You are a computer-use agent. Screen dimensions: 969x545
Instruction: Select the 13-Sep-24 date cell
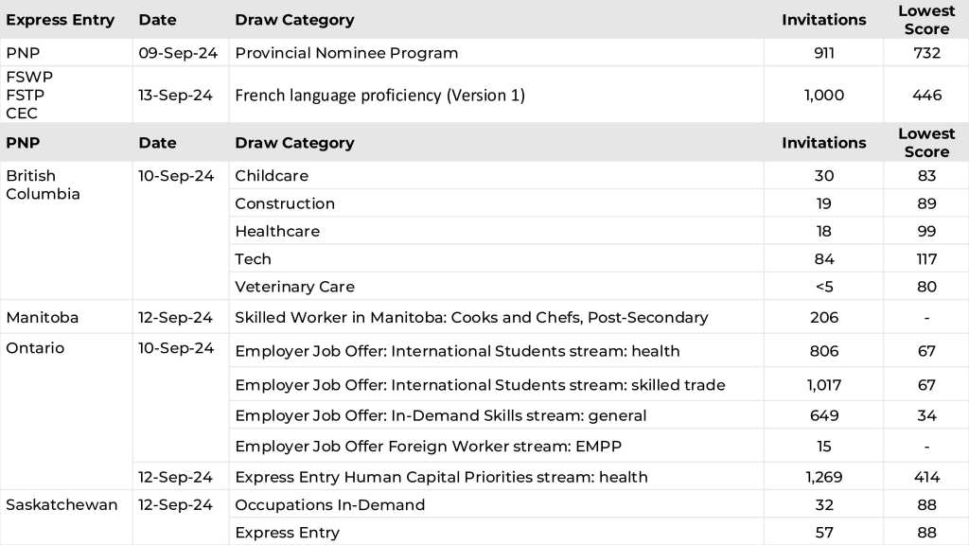[178, 95]
